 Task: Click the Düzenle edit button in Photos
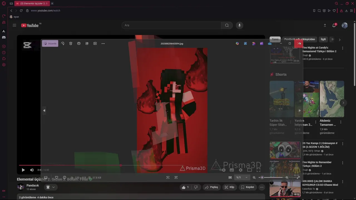(x=50, y=44)
